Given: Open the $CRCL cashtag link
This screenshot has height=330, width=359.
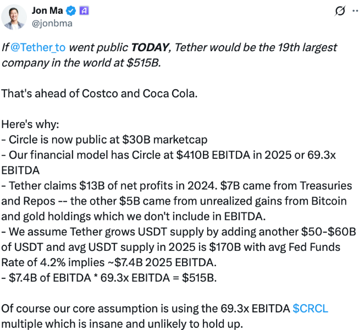Looking at the screenshot, I should [310, 309].
